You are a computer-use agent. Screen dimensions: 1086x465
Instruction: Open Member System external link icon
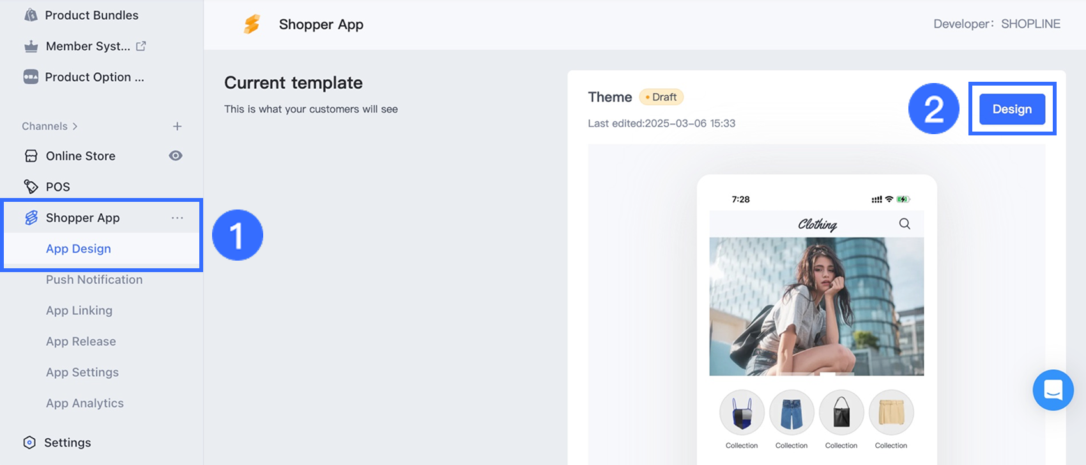click(x=141, y=46)
